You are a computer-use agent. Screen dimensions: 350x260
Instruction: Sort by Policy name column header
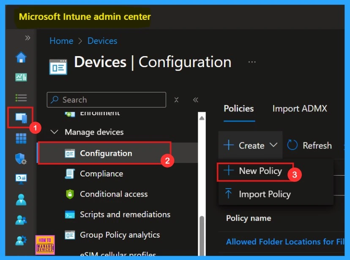tap(249, 218)
